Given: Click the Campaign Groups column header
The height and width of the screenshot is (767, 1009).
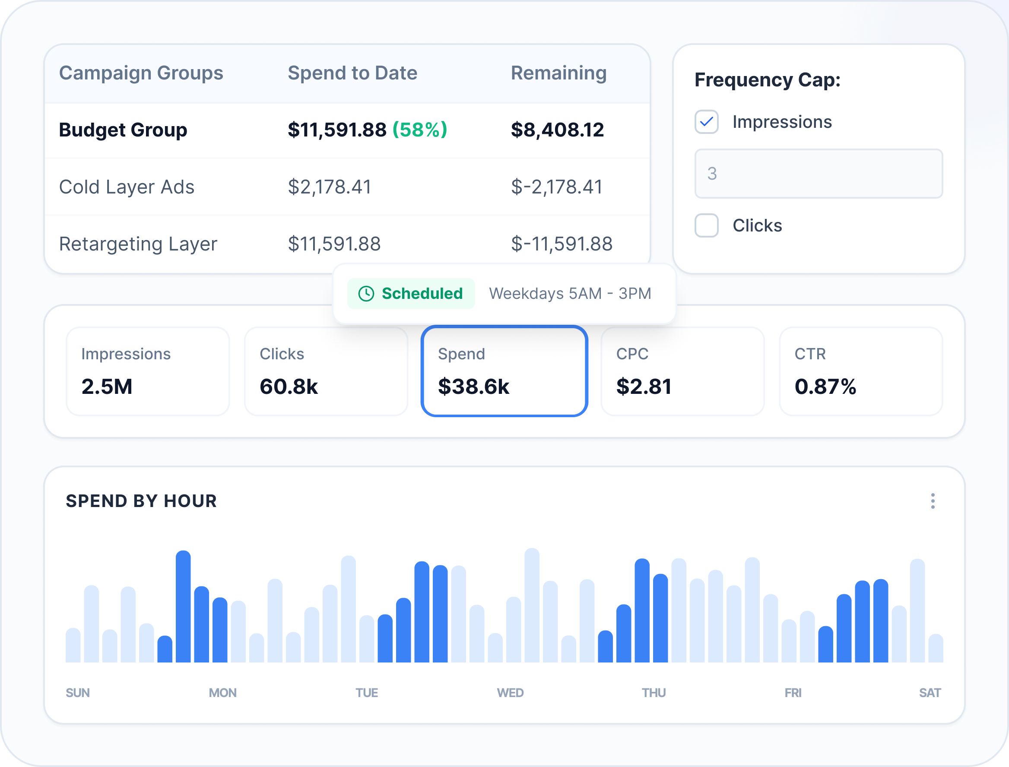Looking at the screenshot, I should (141, 73).
